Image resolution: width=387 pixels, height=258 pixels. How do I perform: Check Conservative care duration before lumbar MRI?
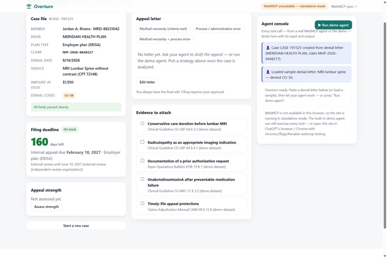pos(143,123)
